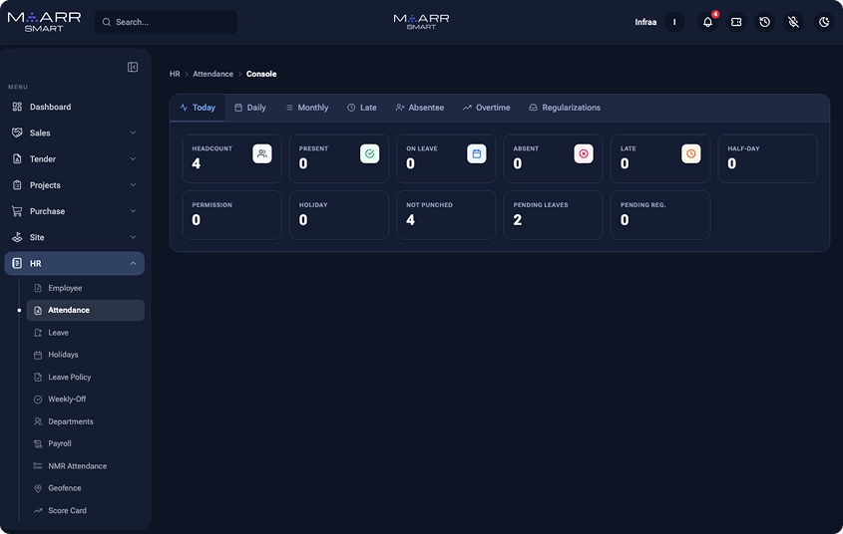This screenshot has width=843, height=534.
Task: Open Payroll in the HR submenu
Action: [86, 443]
